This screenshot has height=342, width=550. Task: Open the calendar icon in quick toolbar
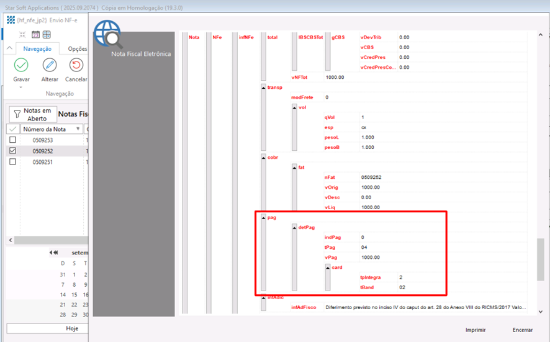coord(35,35)
